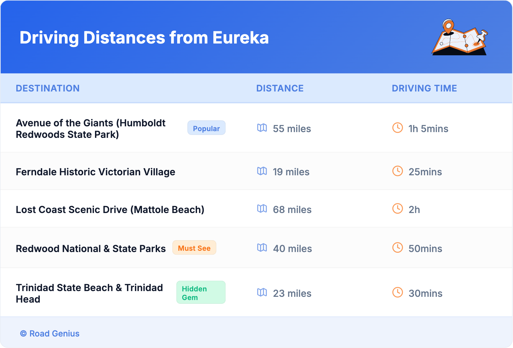513x348 pixels.
Task: Select the Popular badge
Action: [x=206, y=128]
